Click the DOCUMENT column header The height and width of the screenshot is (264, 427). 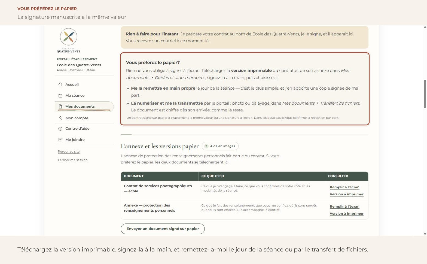[160, 176]
